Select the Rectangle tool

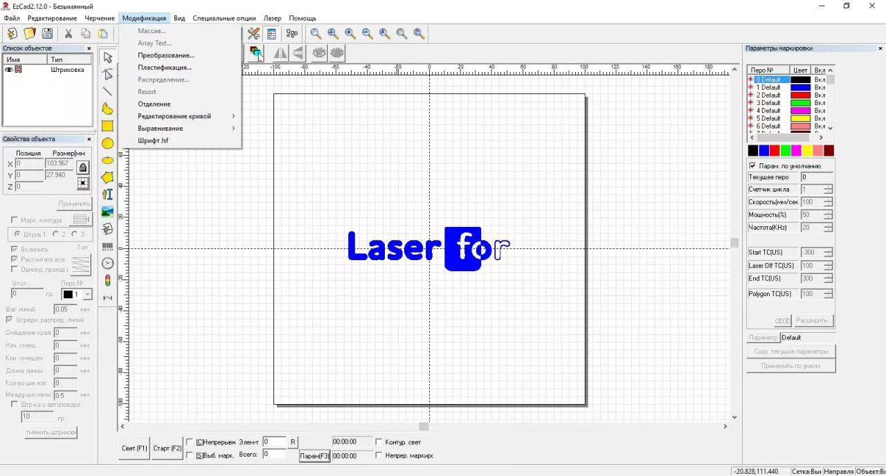(107, 126)
